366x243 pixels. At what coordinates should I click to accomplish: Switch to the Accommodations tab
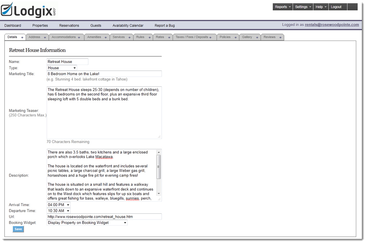66,37
